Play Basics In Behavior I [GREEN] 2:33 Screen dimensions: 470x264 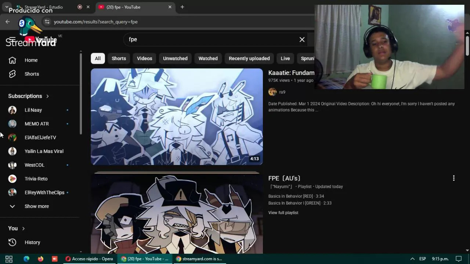click(x=300, y=203)
